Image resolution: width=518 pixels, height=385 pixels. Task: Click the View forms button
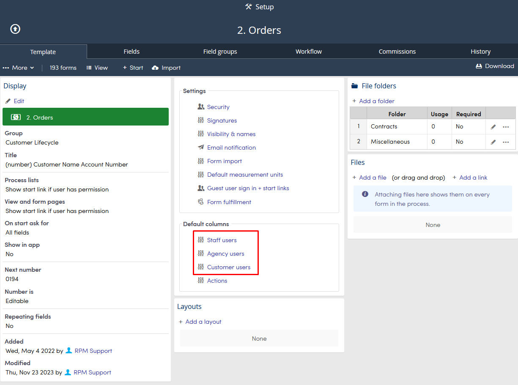pyautogui.click(x=97, y=68)
